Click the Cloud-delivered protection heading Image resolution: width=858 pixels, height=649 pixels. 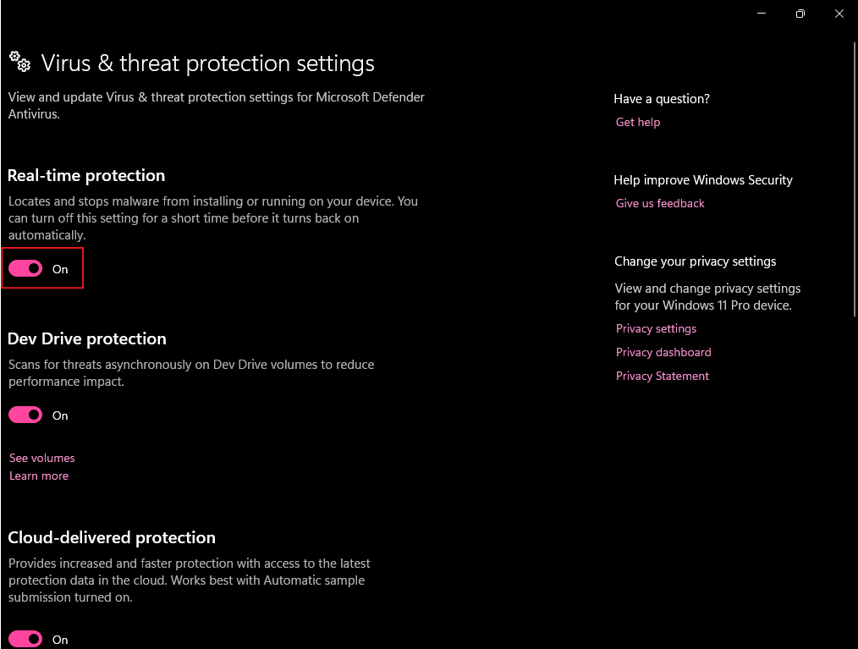112,537
